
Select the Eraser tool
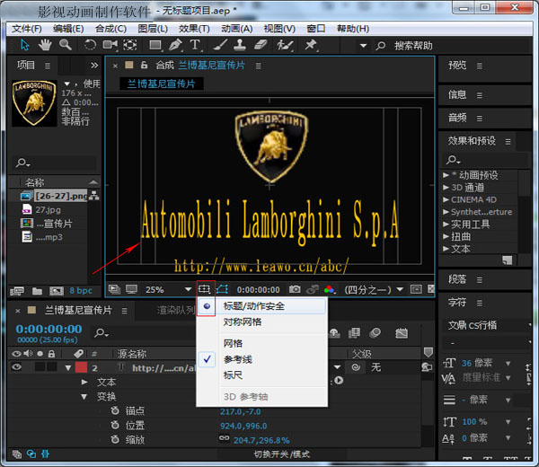[x=261, y=45]
